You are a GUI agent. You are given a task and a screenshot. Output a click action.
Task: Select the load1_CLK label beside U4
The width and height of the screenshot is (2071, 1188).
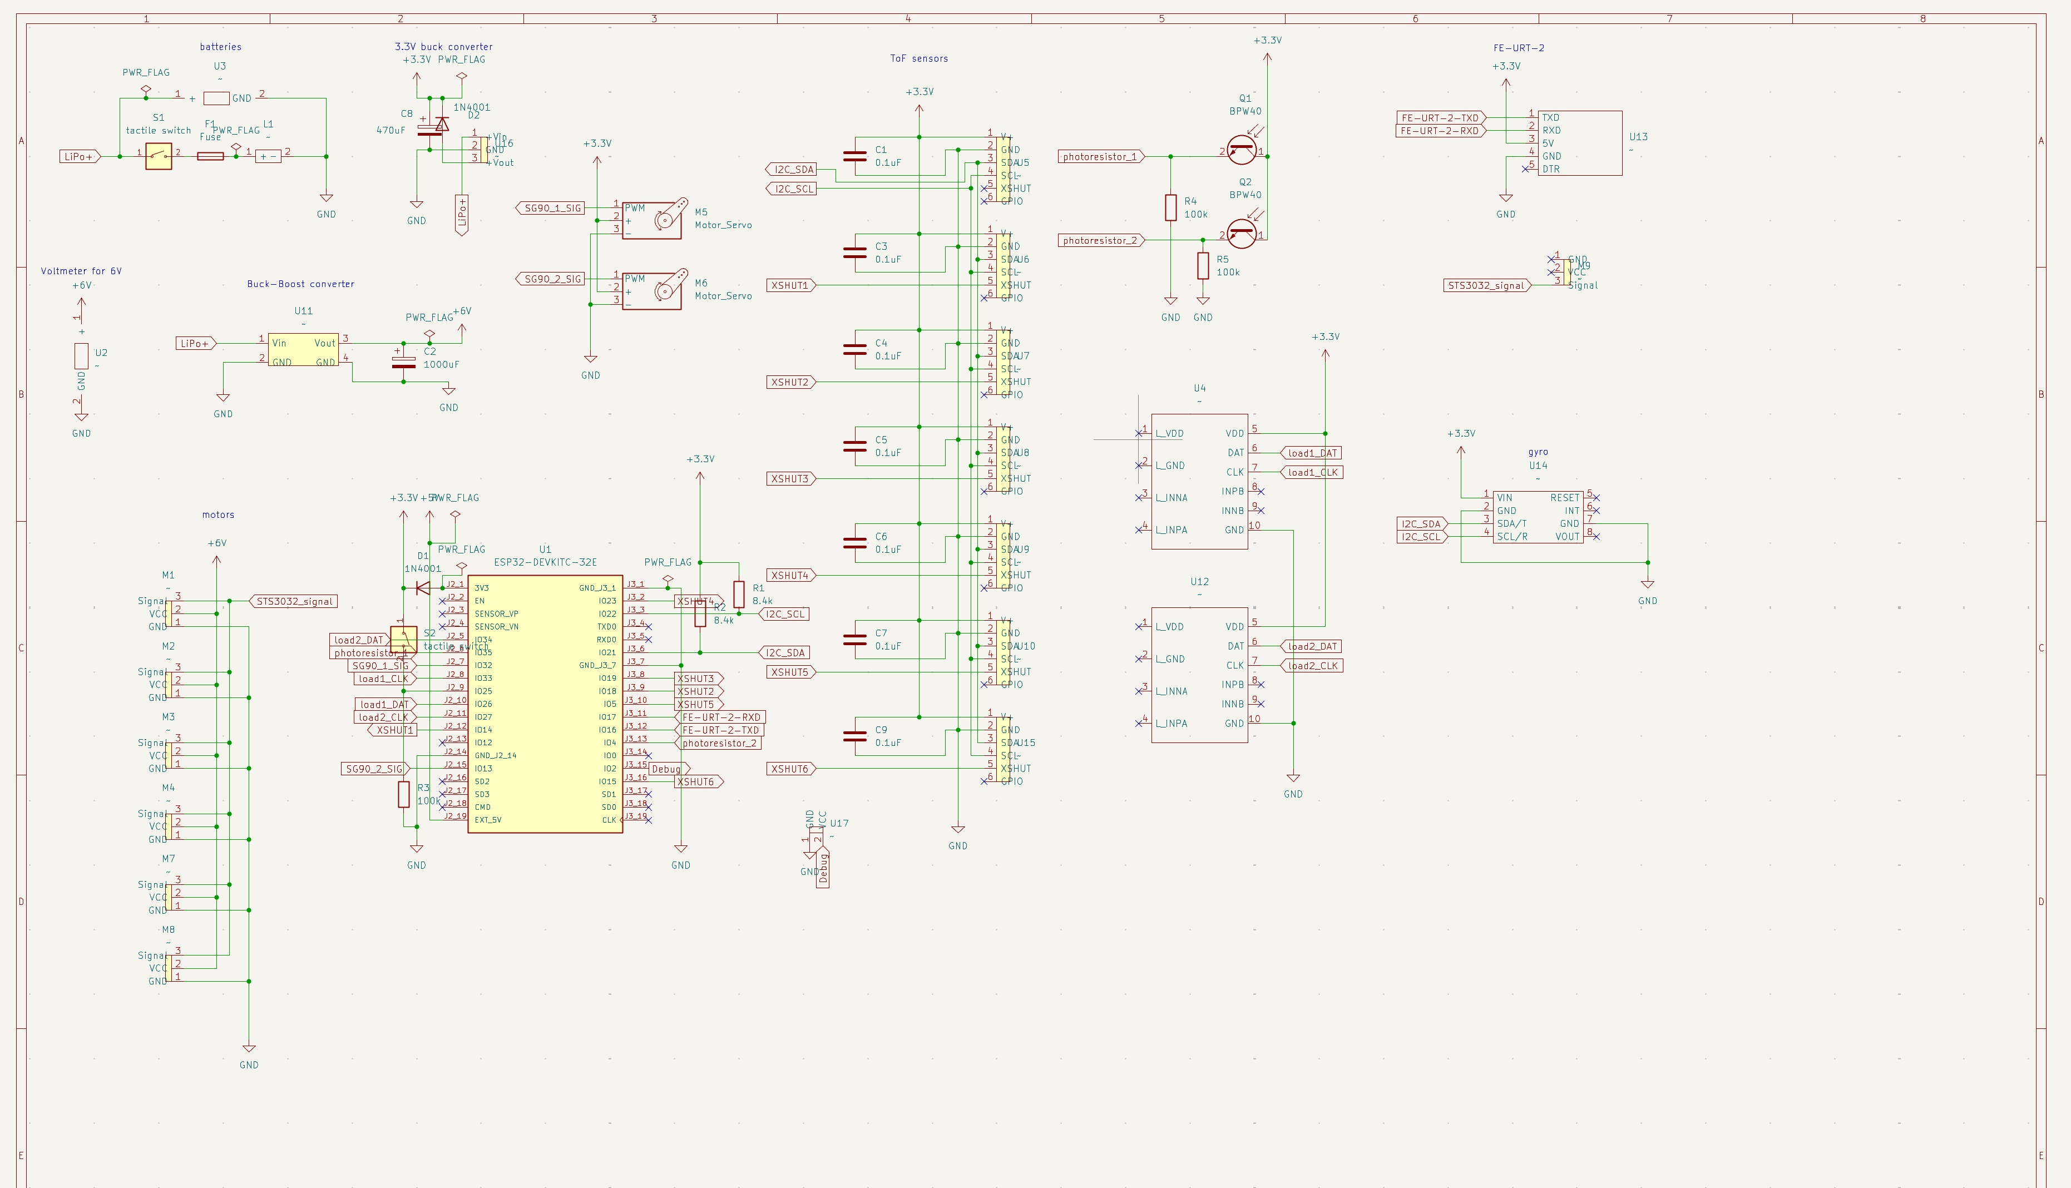[1311, 472]
